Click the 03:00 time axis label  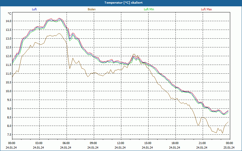tap(39, 143)
